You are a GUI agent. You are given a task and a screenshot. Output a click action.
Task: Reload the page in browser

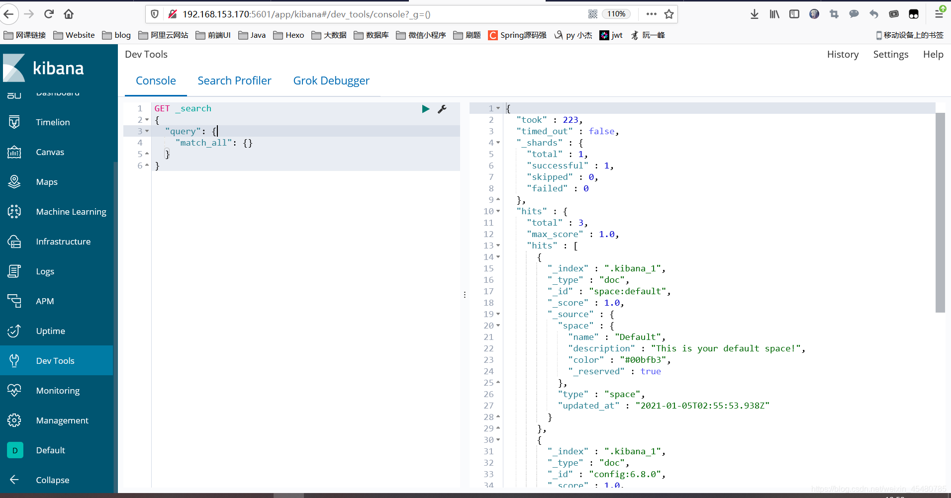tap(49, 14)
